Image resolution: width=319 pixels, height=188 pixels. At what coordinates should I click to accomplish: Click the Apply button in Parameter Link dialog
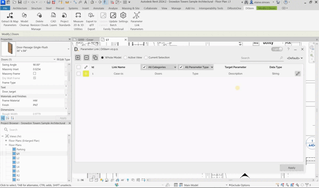coord(292,168)
